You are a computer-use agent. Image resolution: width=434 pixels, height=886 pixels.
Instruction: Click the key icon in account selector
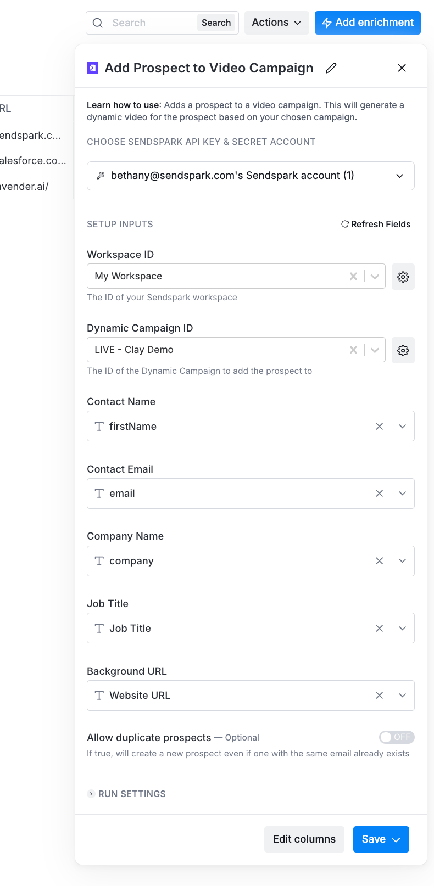pos(101,176)
